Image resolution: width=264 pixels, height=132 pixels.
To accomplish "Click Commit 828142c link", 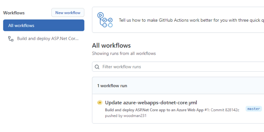I will coord(225,110).
